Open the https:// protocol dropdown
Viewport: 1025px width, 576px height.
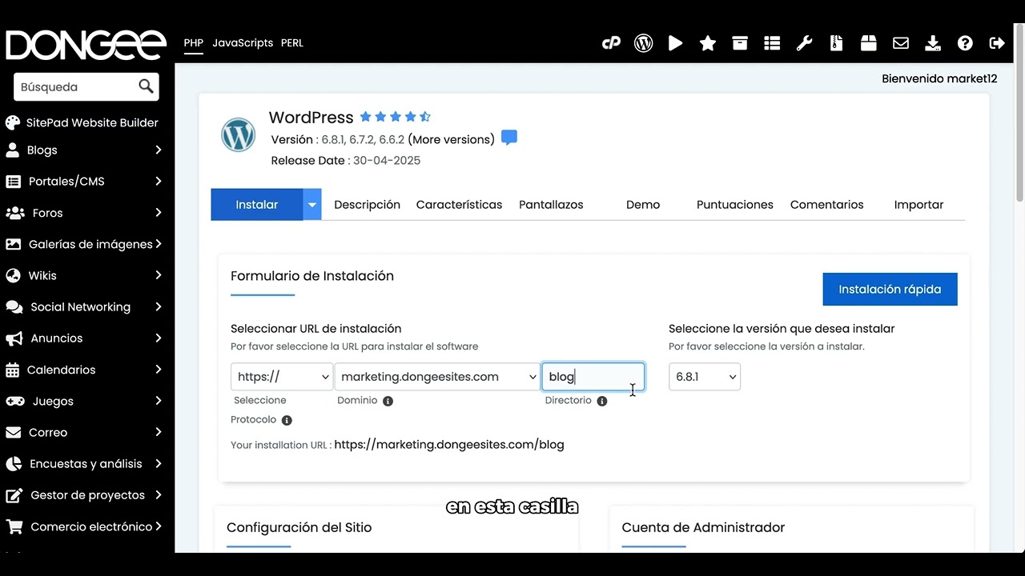point(282,377)
